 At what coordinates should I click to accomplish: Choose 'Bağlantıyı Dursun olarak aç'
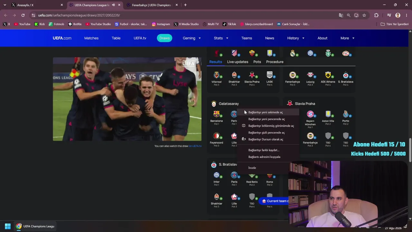coord(268,140)
